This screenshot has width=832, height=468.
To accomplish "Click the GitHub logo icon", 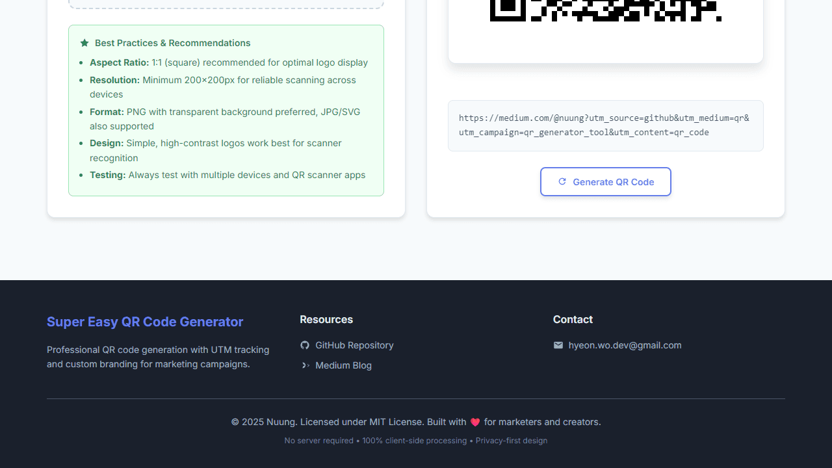I will 305,345.
